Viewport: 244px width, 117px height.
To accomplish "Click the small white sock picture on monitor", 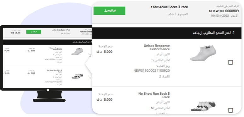I will tap(77, 51).
